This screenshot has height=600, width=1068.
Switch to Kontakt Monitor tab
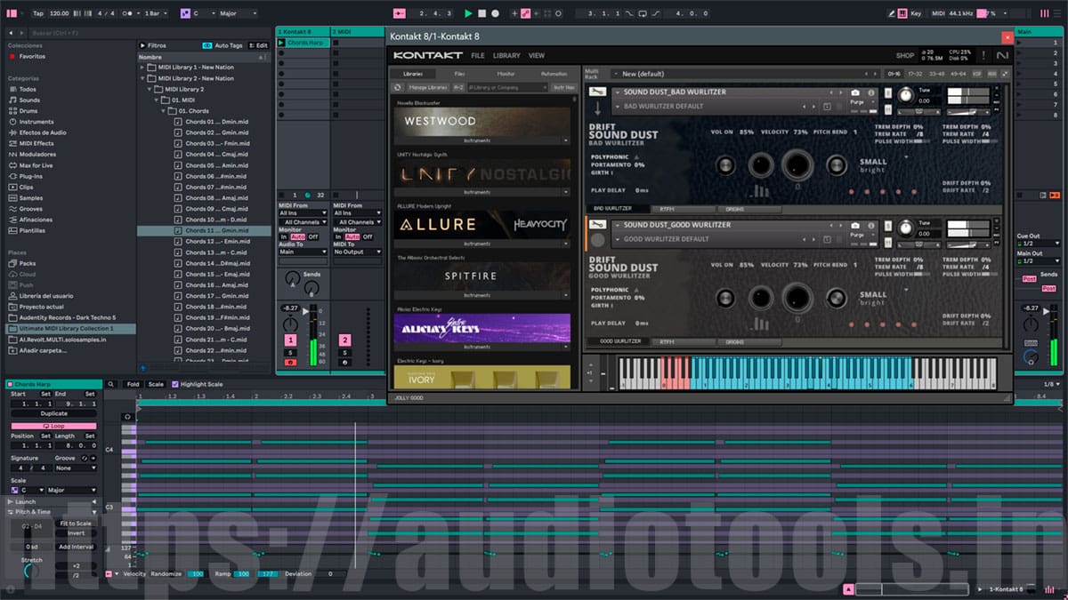click(506, 74)
